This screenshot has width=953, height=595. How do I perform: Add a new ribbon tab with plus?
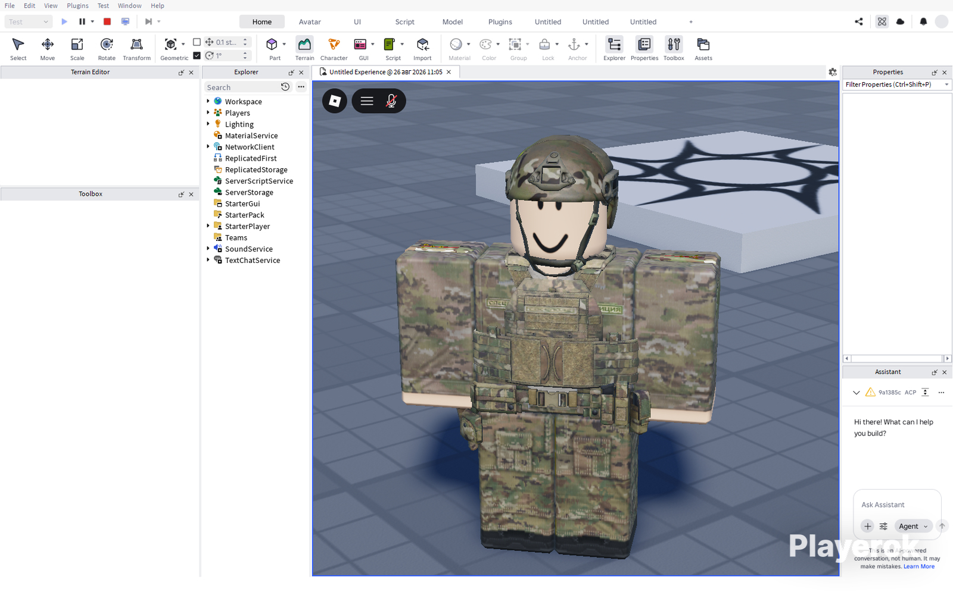(691, 22)
